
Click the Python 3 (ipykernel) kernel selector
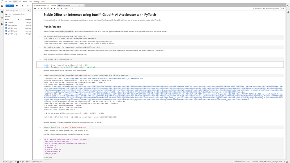[273, 9]
